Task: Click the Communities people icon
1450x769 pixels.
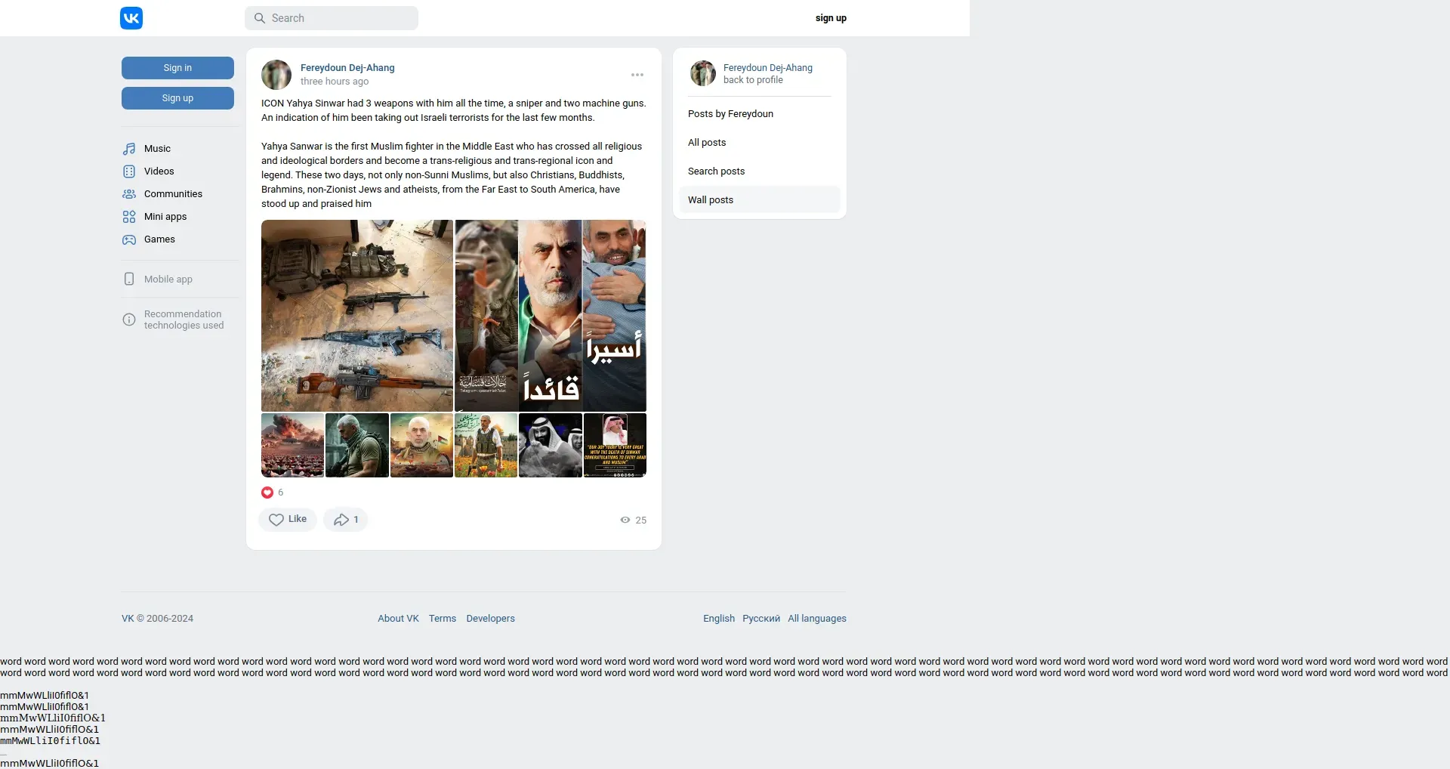Action: point(129,194)
